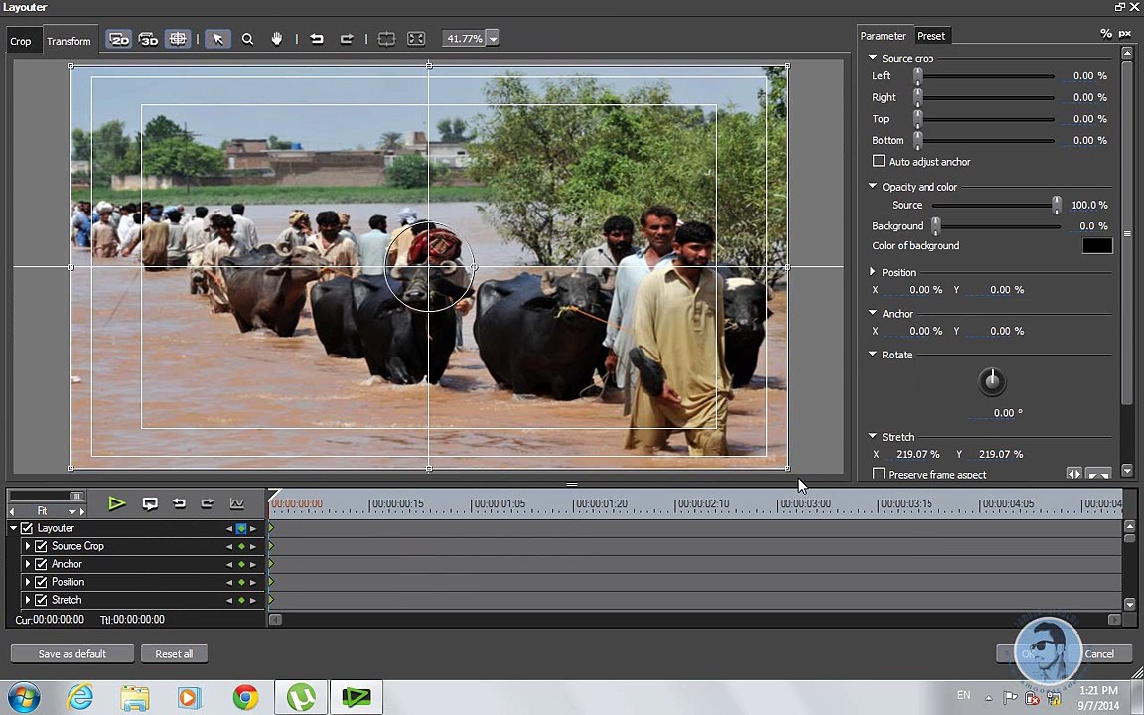
Task: Click the center placement icon in toolbar
Action: [x=386, y=39]
